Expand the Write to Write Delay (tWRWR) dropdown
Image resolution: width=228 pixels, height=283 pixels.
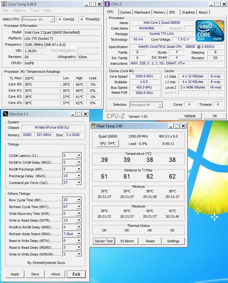(x=79, y=254)
